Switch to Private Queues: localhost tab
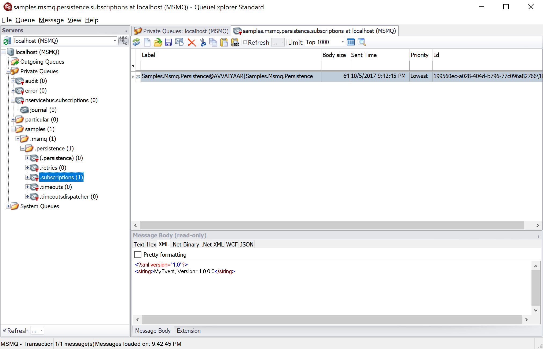543x349 pixels. click(181, 31)
